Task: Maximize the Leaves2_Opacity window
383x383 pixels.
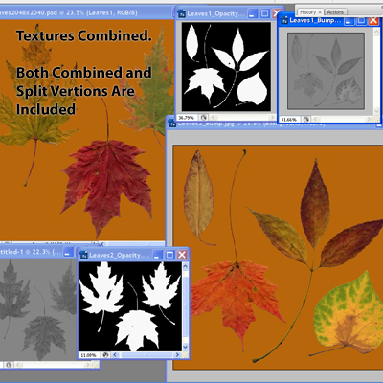Action: click(169, 255)
